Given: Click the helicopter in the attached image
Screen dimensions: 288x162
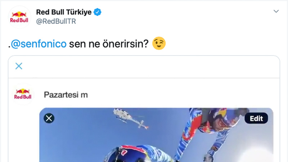Looking at the screenshot, I should coord(130,118).
